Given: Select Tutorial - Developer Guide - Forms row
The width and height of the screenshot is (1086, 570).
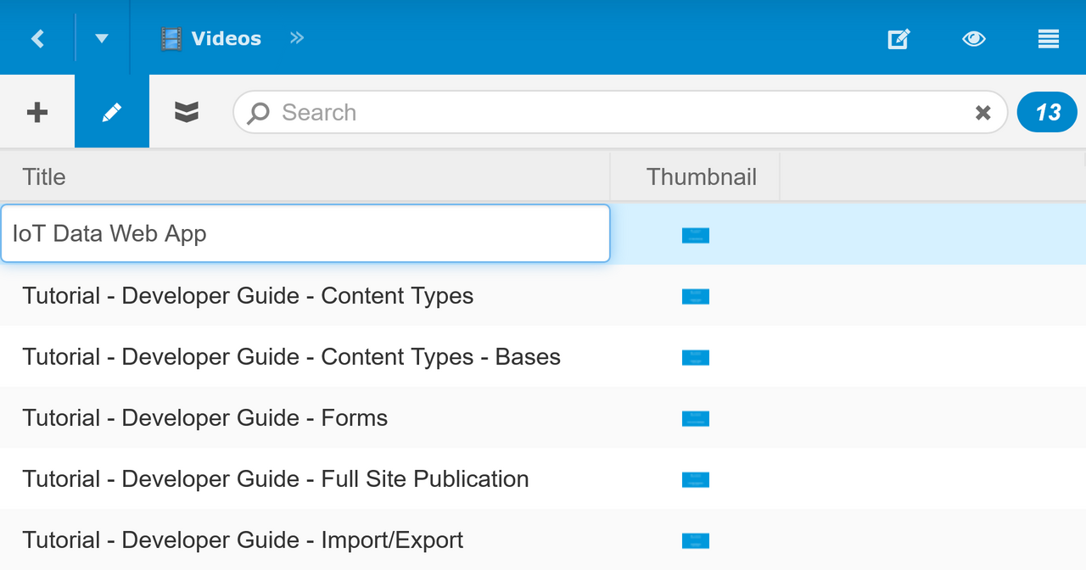Looking at the screenshot, I should click(x=205, y=418).
